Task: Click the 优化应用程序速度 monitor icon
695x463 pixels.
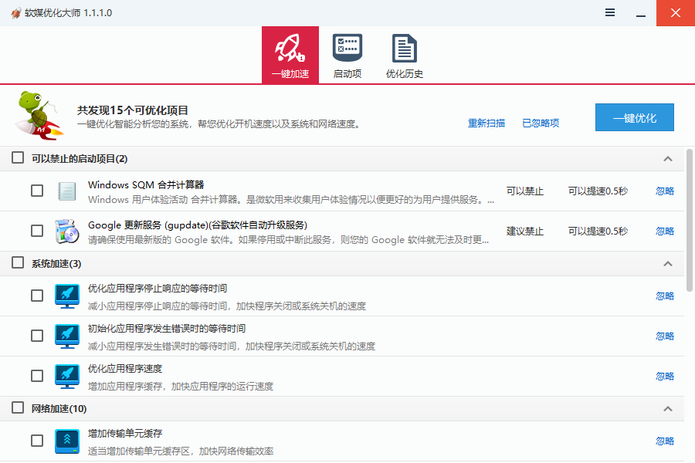Action: 67,376
